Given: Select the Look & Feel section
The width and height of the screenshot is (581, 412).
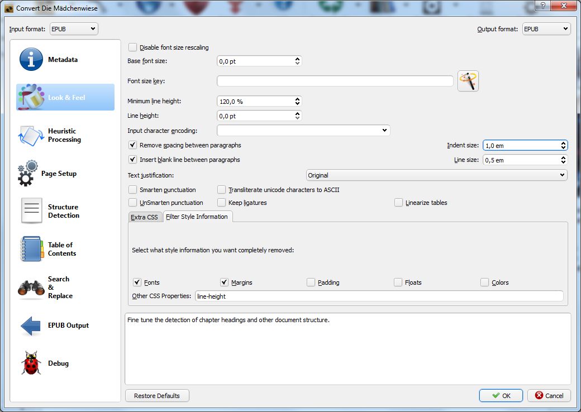Looking at the screenshot, I should pyautogui.click(x=65, y=97).
